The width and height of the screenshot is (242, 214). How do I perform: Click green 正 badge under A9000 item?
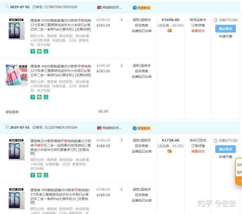point(46,97)
